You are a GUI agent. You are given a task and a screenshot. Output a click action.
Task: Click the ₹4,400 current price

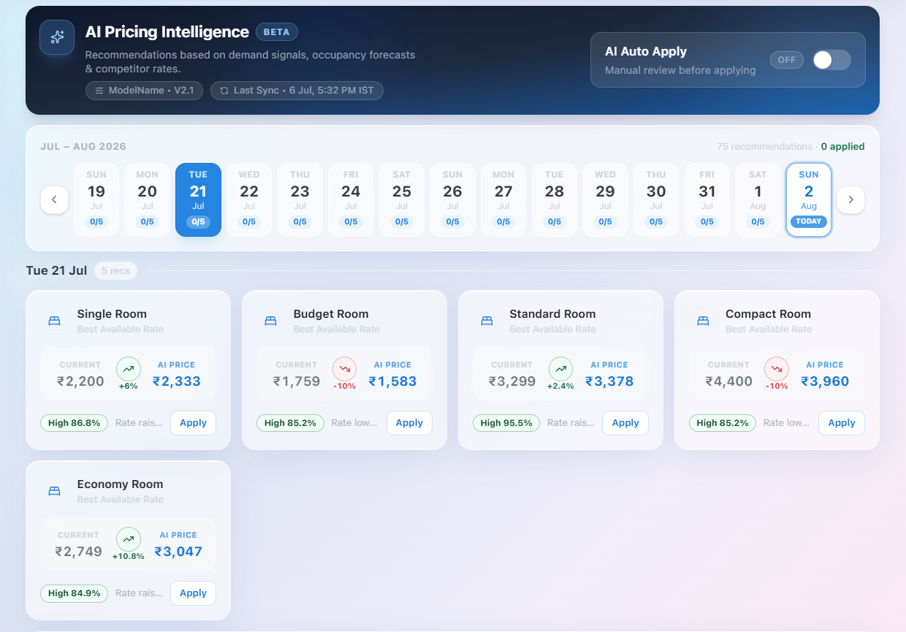pyautogui.click(x=729, y=381)
